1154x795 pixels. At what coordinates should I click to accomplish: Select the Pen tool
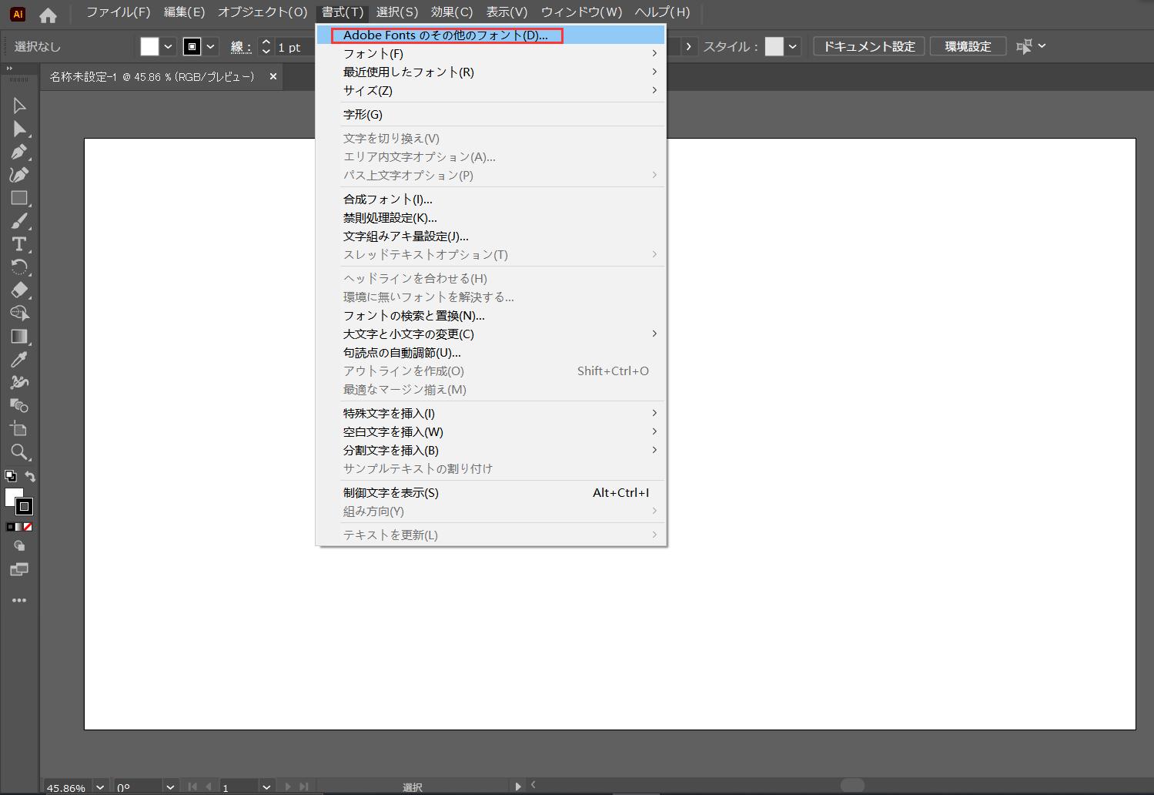19,152
